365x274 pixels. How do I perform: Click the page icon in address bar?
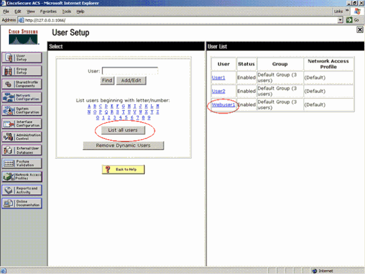21,20
